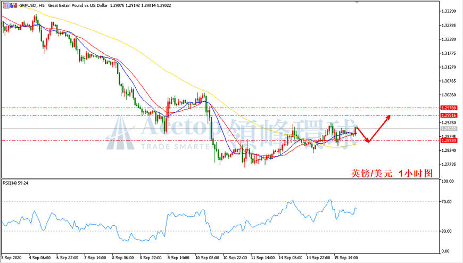Click the blue-red depth of market icon

pos(13,5)
